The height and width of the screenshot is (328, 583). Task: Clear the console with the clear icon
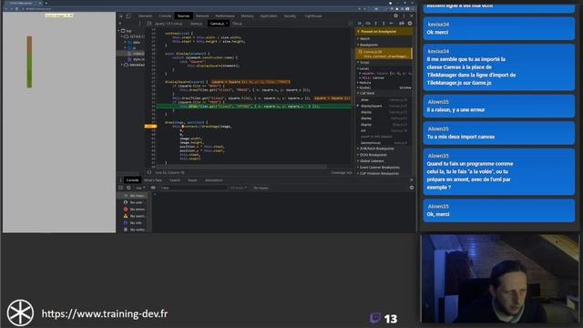(x=128, y=188)
